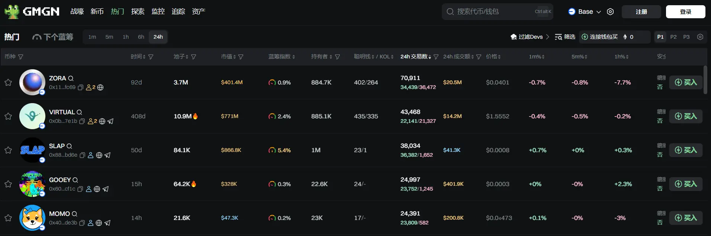Image resolution: width=711 pixels, height=236 pixels.
Task: Click the vertical scrollbar of the token list
Action: pos(705,80)
